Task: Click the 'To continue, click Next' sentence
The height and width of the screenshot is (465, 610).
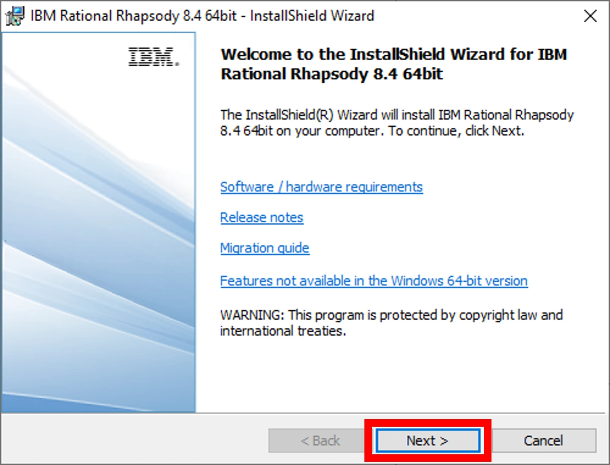Action: click(x=456, y=131)
